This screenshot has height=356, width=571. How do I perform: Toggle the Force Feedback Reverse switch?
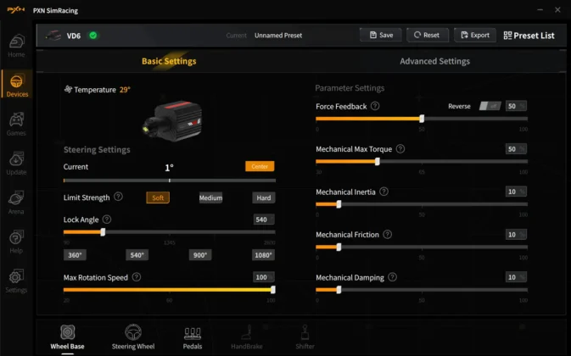(x=490, y=106)
